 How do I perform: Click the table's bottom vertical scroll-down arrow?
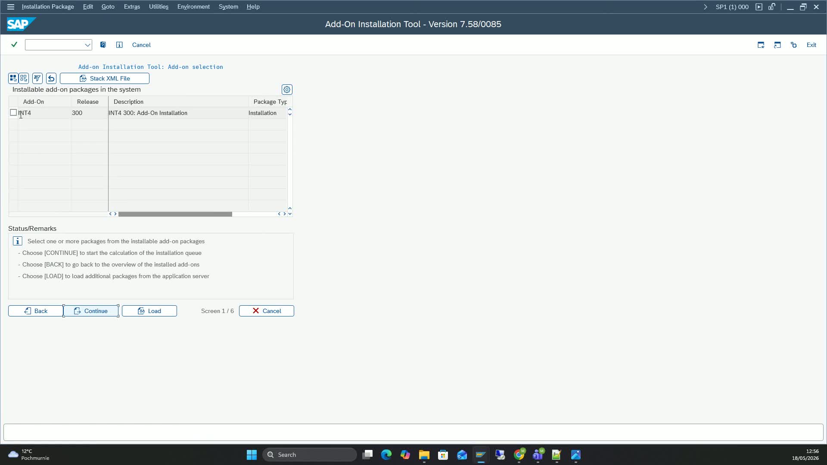290,214
